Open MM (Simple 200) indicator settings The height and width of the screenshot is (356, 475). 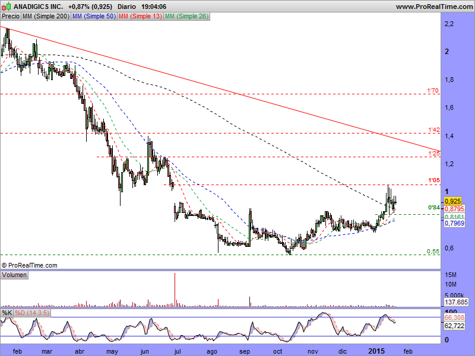[x=46, y=17]
